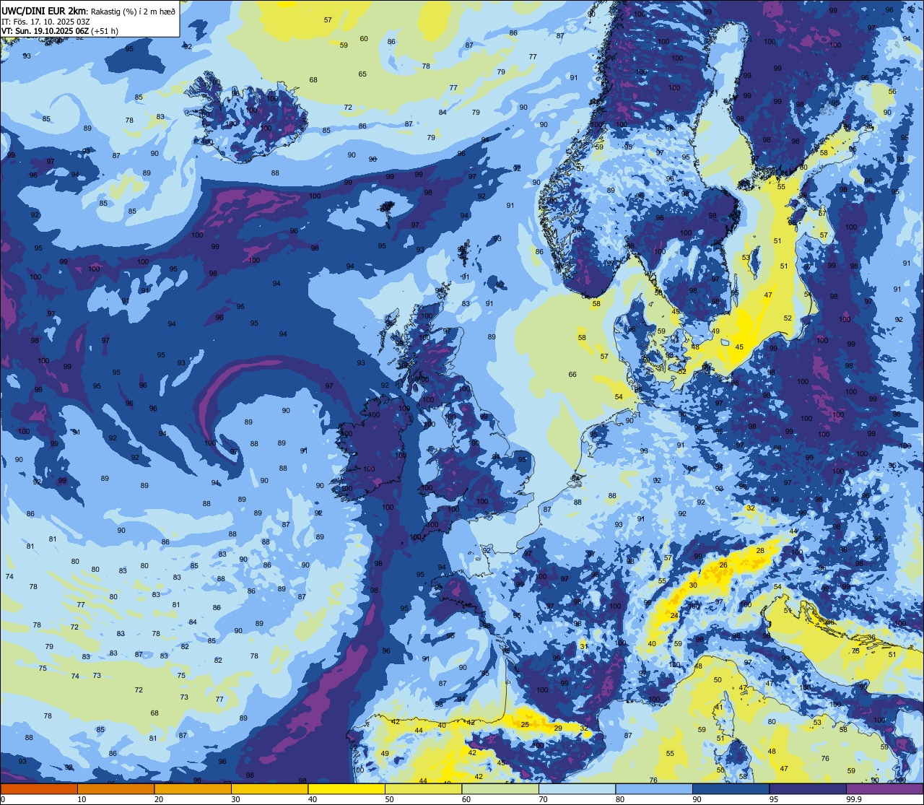Pick the 50–60 % pale yellow legend segment
Viewport: 924px width, 805px height.
click(424, 788)
